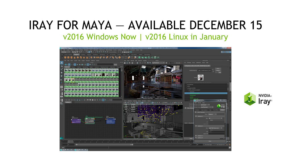Open the renderer dropdown in Render View
291x164 pixels.
pos(158,63)
